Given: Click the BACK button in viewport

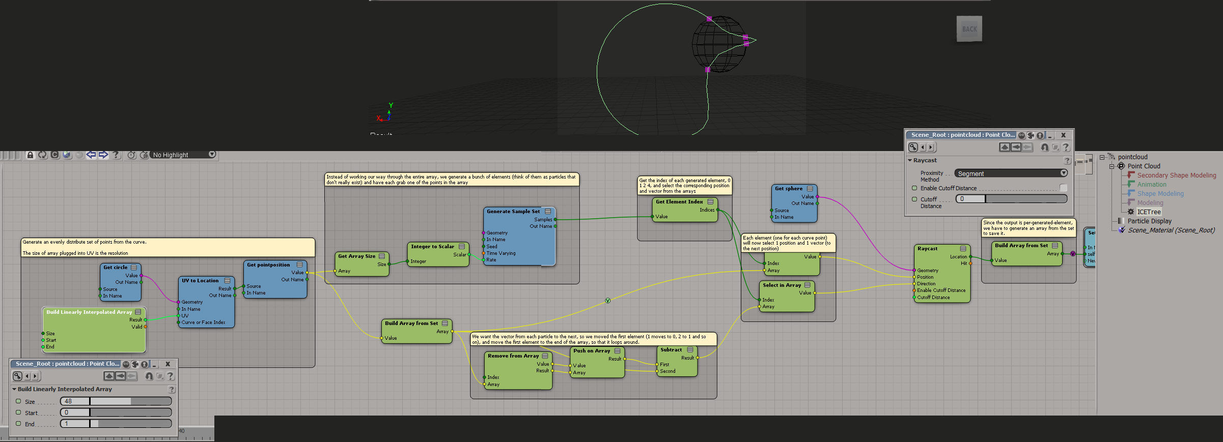Looking at the screenshot, I should click(969, 29).
